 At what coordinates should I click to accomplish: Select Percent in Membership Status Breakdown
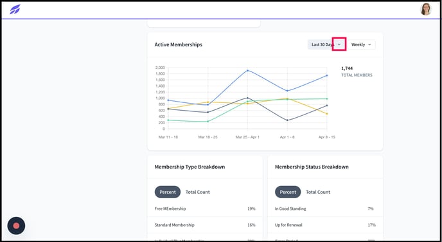tap(288, 192)
